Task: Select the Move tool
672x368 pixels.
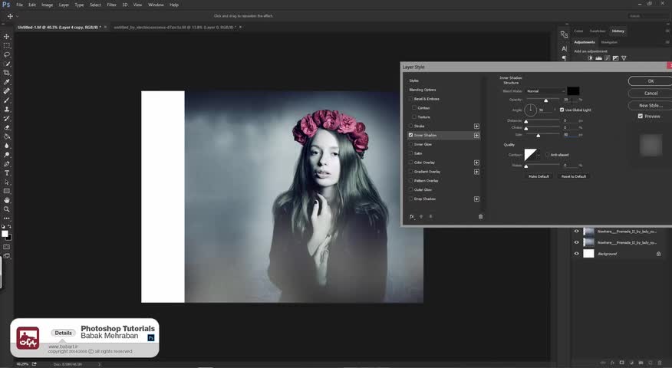Action: 7,36
